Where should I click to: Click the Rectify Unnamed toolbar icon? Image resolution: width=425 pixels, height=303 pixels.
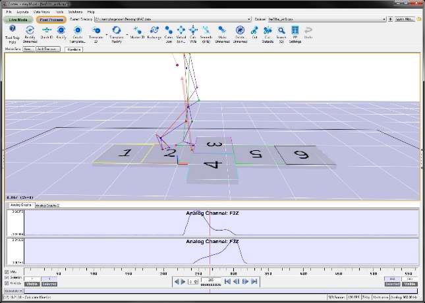coord(29,30)
